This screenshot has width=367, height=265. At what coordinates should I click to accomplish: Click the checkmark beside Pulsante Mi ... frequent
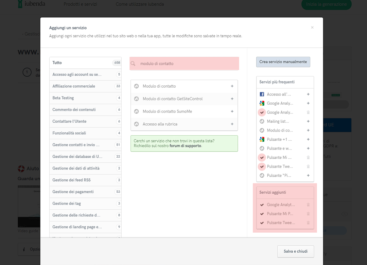click(262, 158)
